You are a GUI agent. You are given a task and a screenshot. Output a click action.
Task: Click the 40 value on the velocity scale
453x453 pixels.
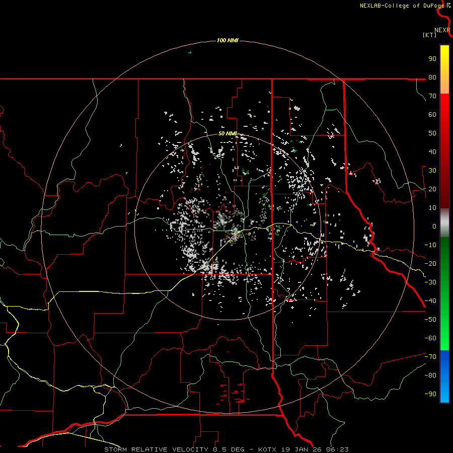(x=432, y=152)
